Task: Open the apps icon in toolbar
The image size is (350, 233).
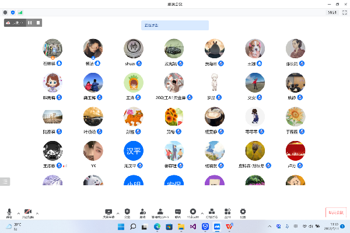Action: pos(228,212)
